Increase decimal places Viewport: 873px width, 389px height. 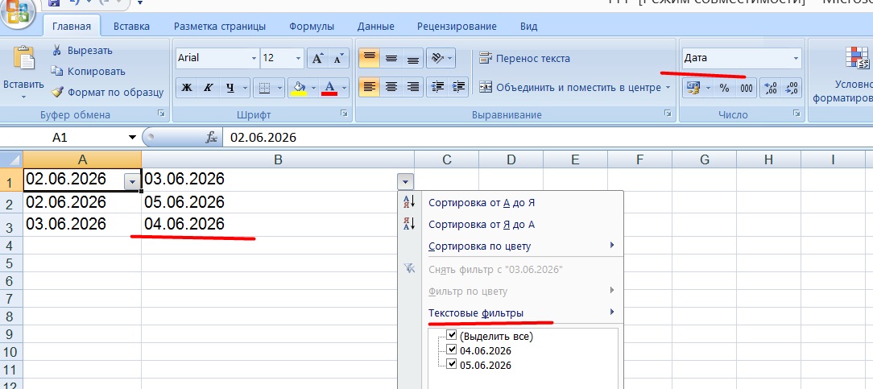tap(771, 87)
